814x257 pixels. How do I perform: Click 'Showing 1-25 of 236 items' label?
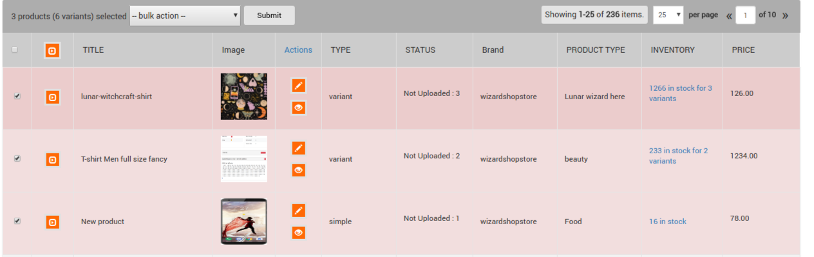pos(594,15)
